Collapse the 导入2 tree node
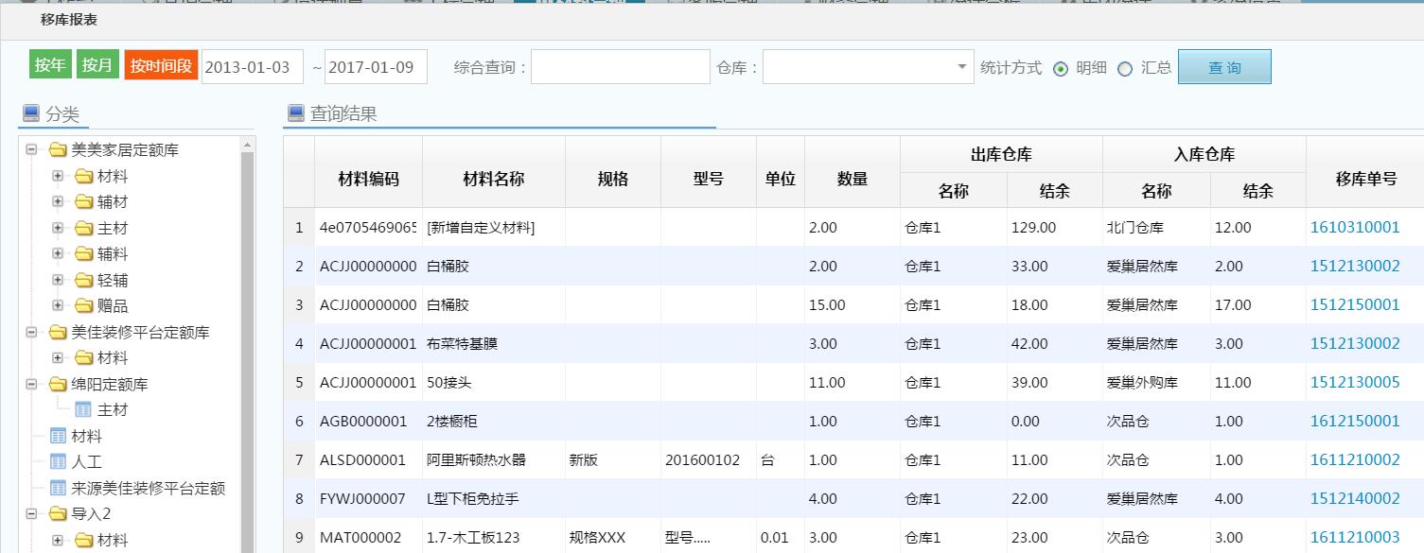1424x553 pixels. click(x=31, y=514)
